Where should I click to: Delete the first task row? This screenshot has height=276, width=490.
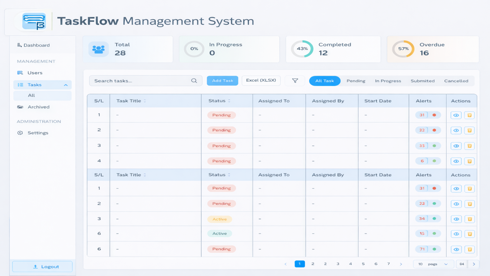(x=469, y=115)
